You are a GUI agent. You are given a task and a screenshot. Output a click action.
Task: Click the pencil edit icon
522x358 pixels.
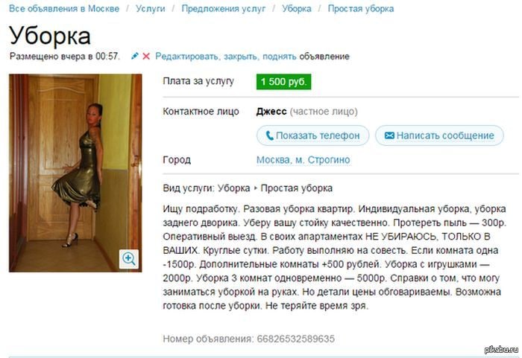(x=134, y=56)
